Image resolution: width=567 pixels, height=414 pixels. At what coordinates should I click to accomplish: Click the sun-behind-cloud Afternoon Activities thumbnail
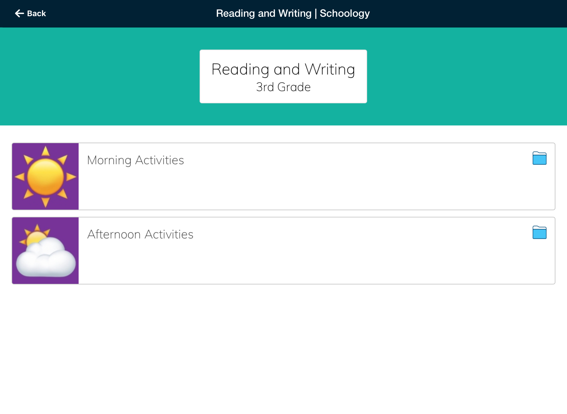point(45,251)
